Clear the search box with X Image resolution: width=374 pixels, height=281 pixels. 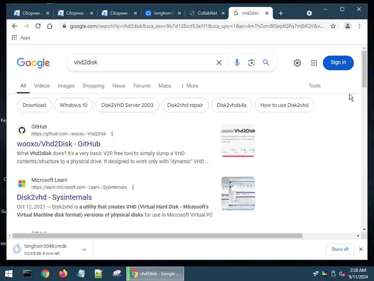click(x=219, y=63)
